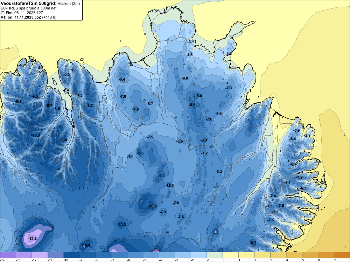Click the -6.0 temperature value
The width and height of the screenshot is (350, 262).
185,78
